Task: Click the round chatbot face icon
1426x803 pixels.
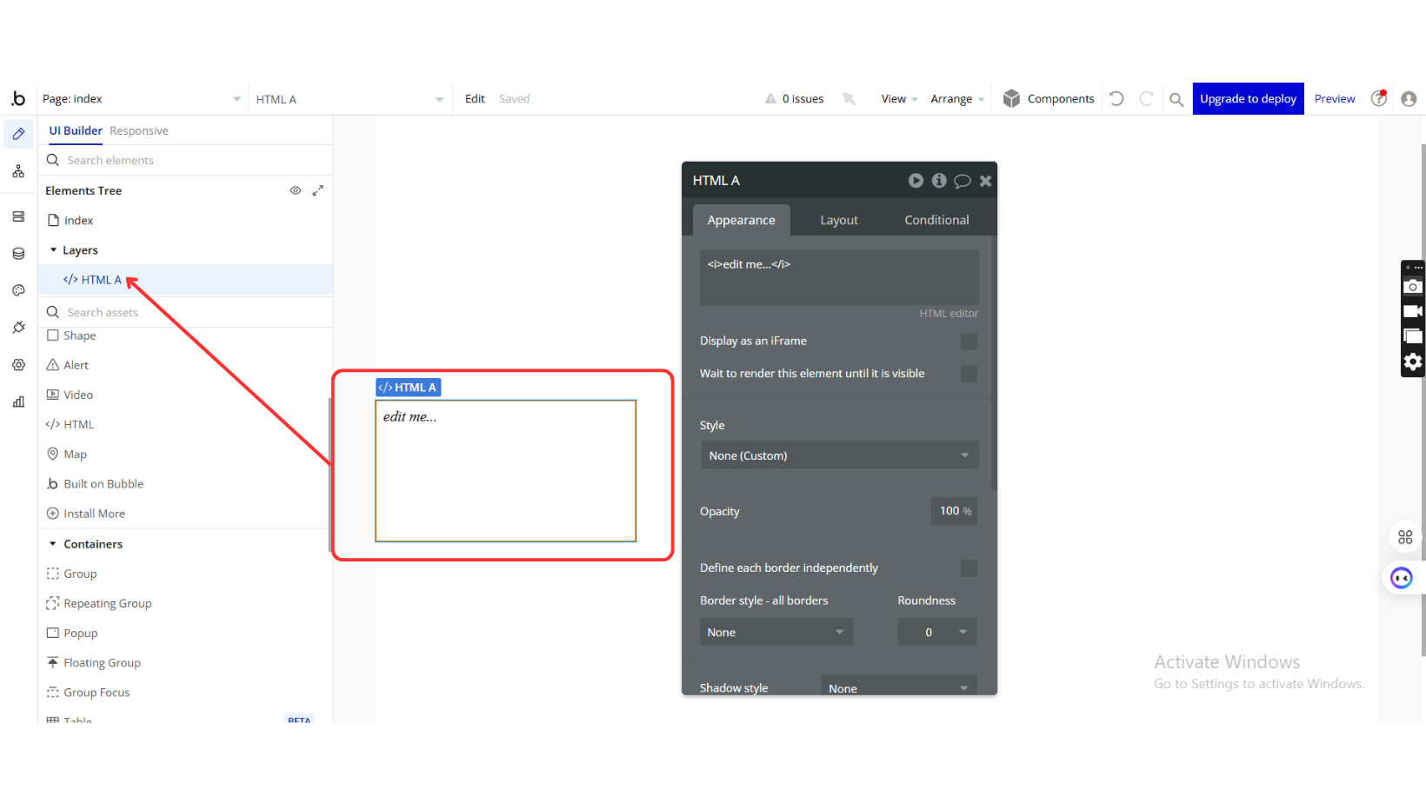Action: (x=1402, y=578)
